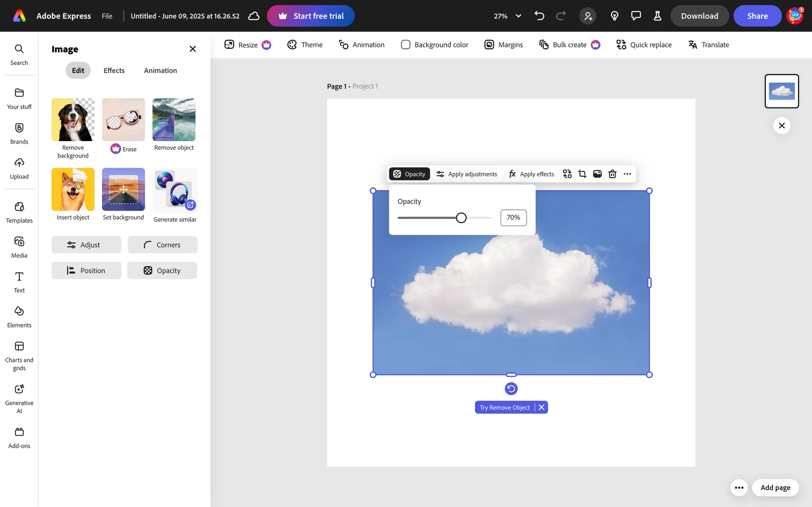Click the invite collaborator icon
The height and width of the screenshot is (507, 812).
click(588, 16)
